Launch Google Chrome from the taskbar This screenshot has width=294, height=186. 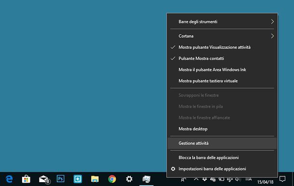tap(112, 179)
